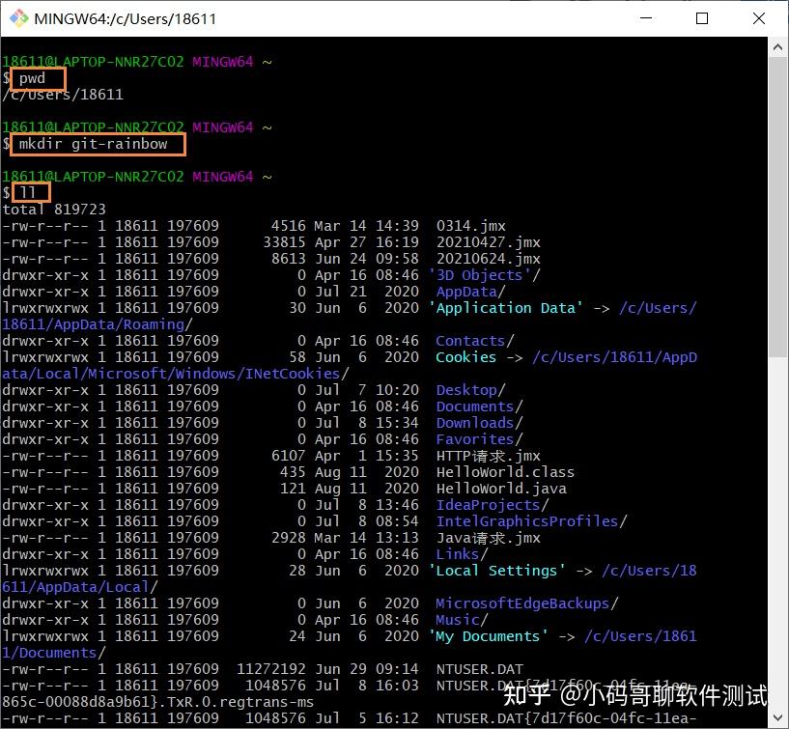Screen dimensions: 789x729
Task: Click the '/c/Users/18611' output line
Action: click(63, 95)
